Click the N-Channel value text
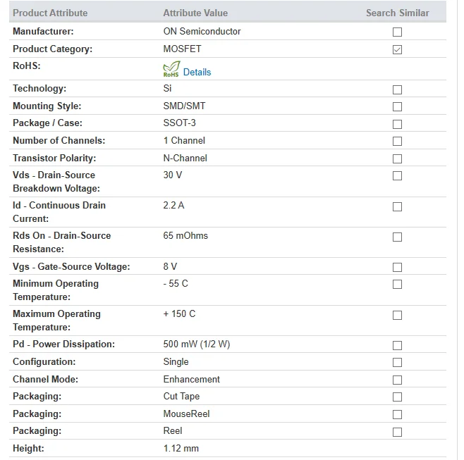The image size is (464, 460). click(185, 158)
